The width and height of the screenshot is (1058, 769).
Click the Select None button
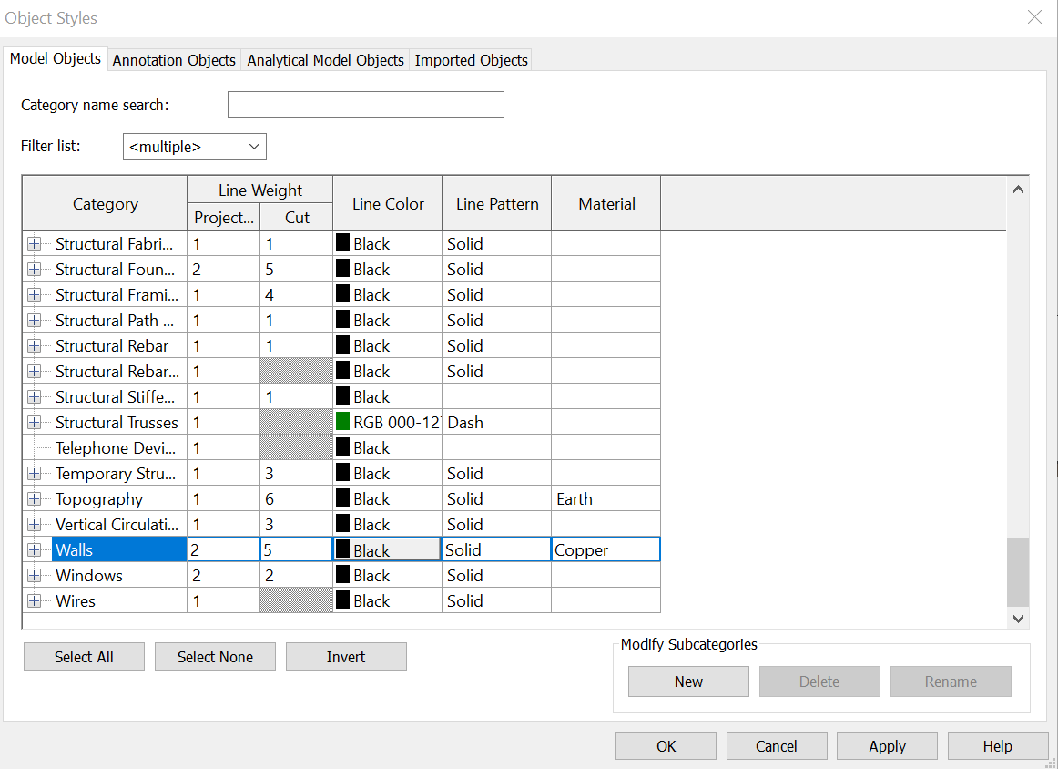click(x=215, y=657)
